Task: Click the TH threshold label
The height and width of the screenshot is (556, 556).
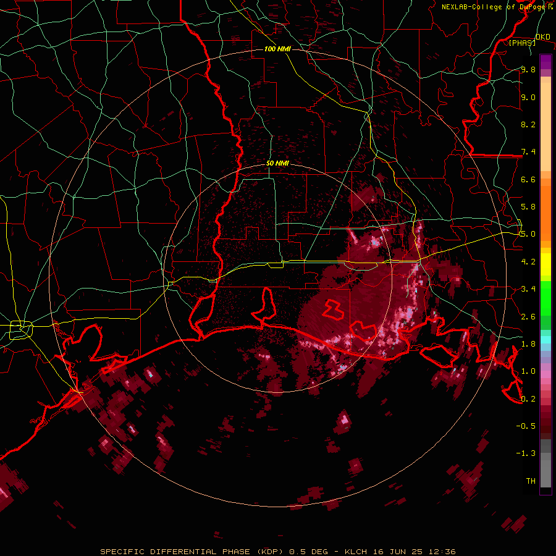Action: pos(531,481)
